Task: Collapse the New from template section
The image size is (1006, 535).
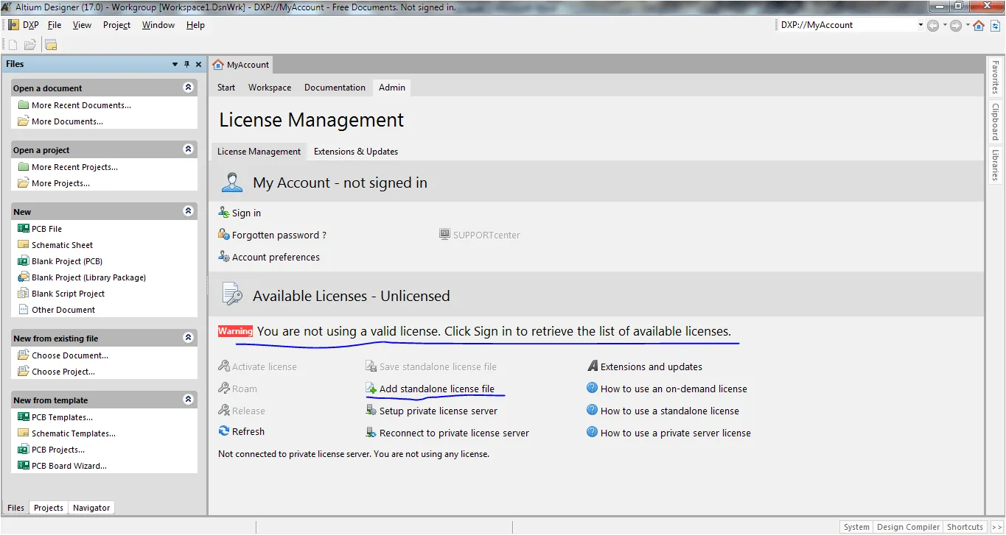Action: pos(188,399)
